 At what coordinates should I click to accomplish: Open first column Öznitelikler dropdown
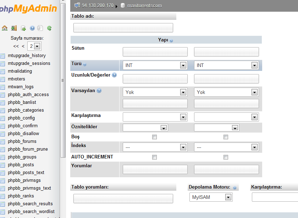145,128
